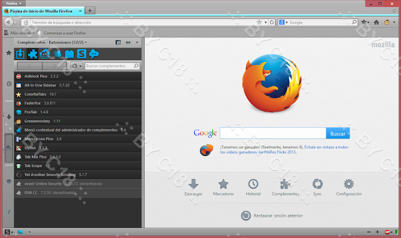
Task: Open the Comenzar a usar Firefox bookmark
Action: (61, 33)
